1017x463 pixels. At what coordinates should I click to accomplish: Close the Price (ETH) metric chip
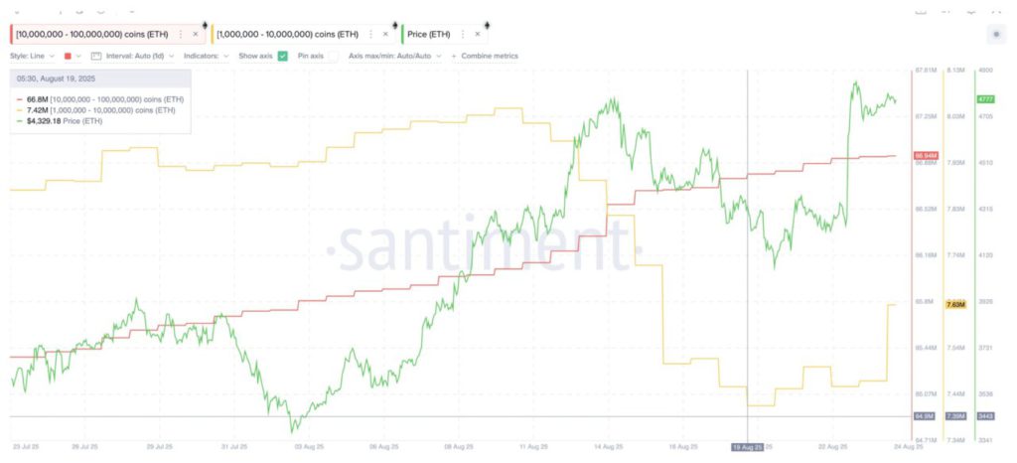coord(478,34)
